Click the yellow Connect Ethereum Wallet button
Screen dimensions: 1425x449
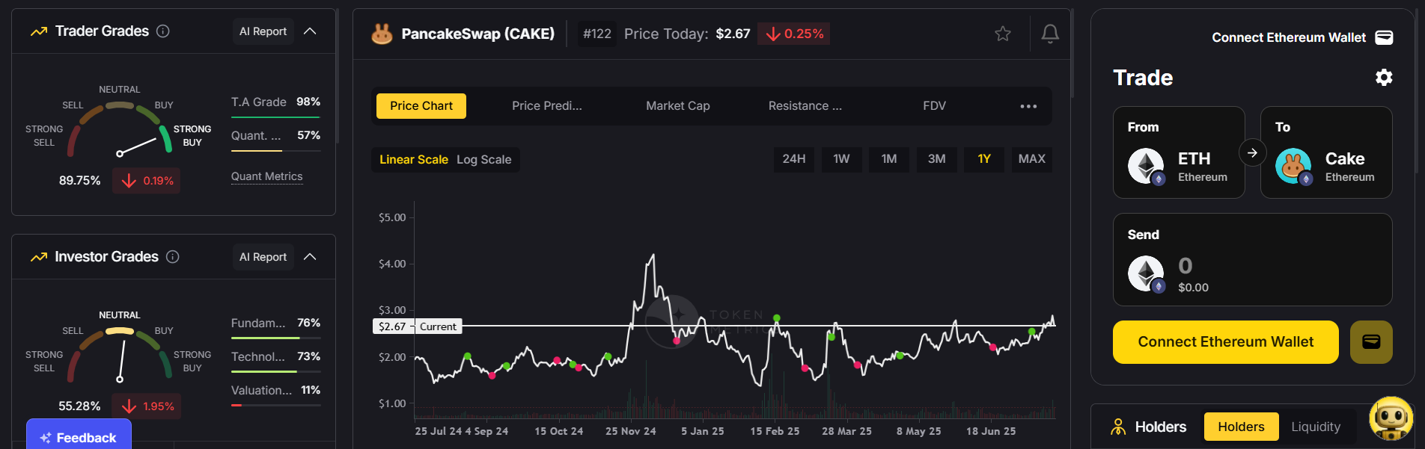point(1226,342)
